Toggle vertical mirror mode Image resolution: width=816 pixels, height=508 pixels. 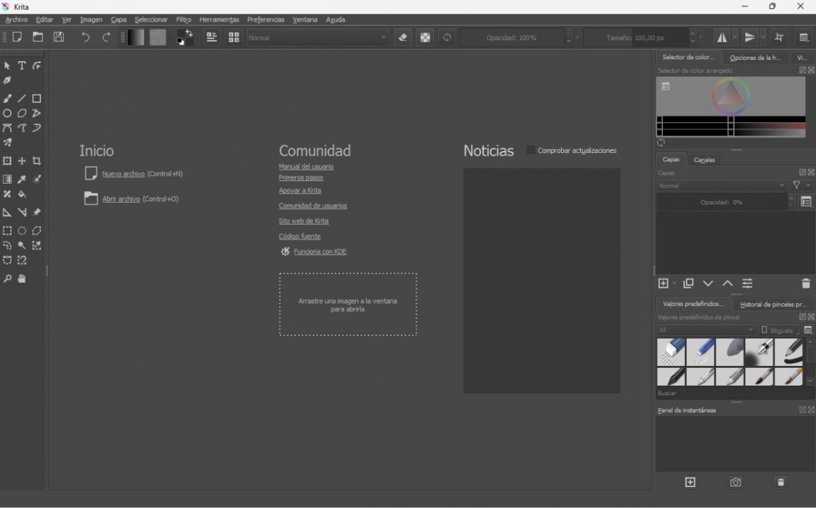pos(750,37)
